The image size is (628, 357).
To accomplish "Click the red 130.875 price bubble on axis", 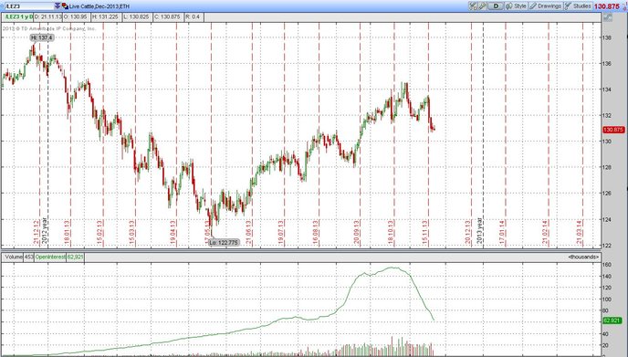I will (613, 130).
